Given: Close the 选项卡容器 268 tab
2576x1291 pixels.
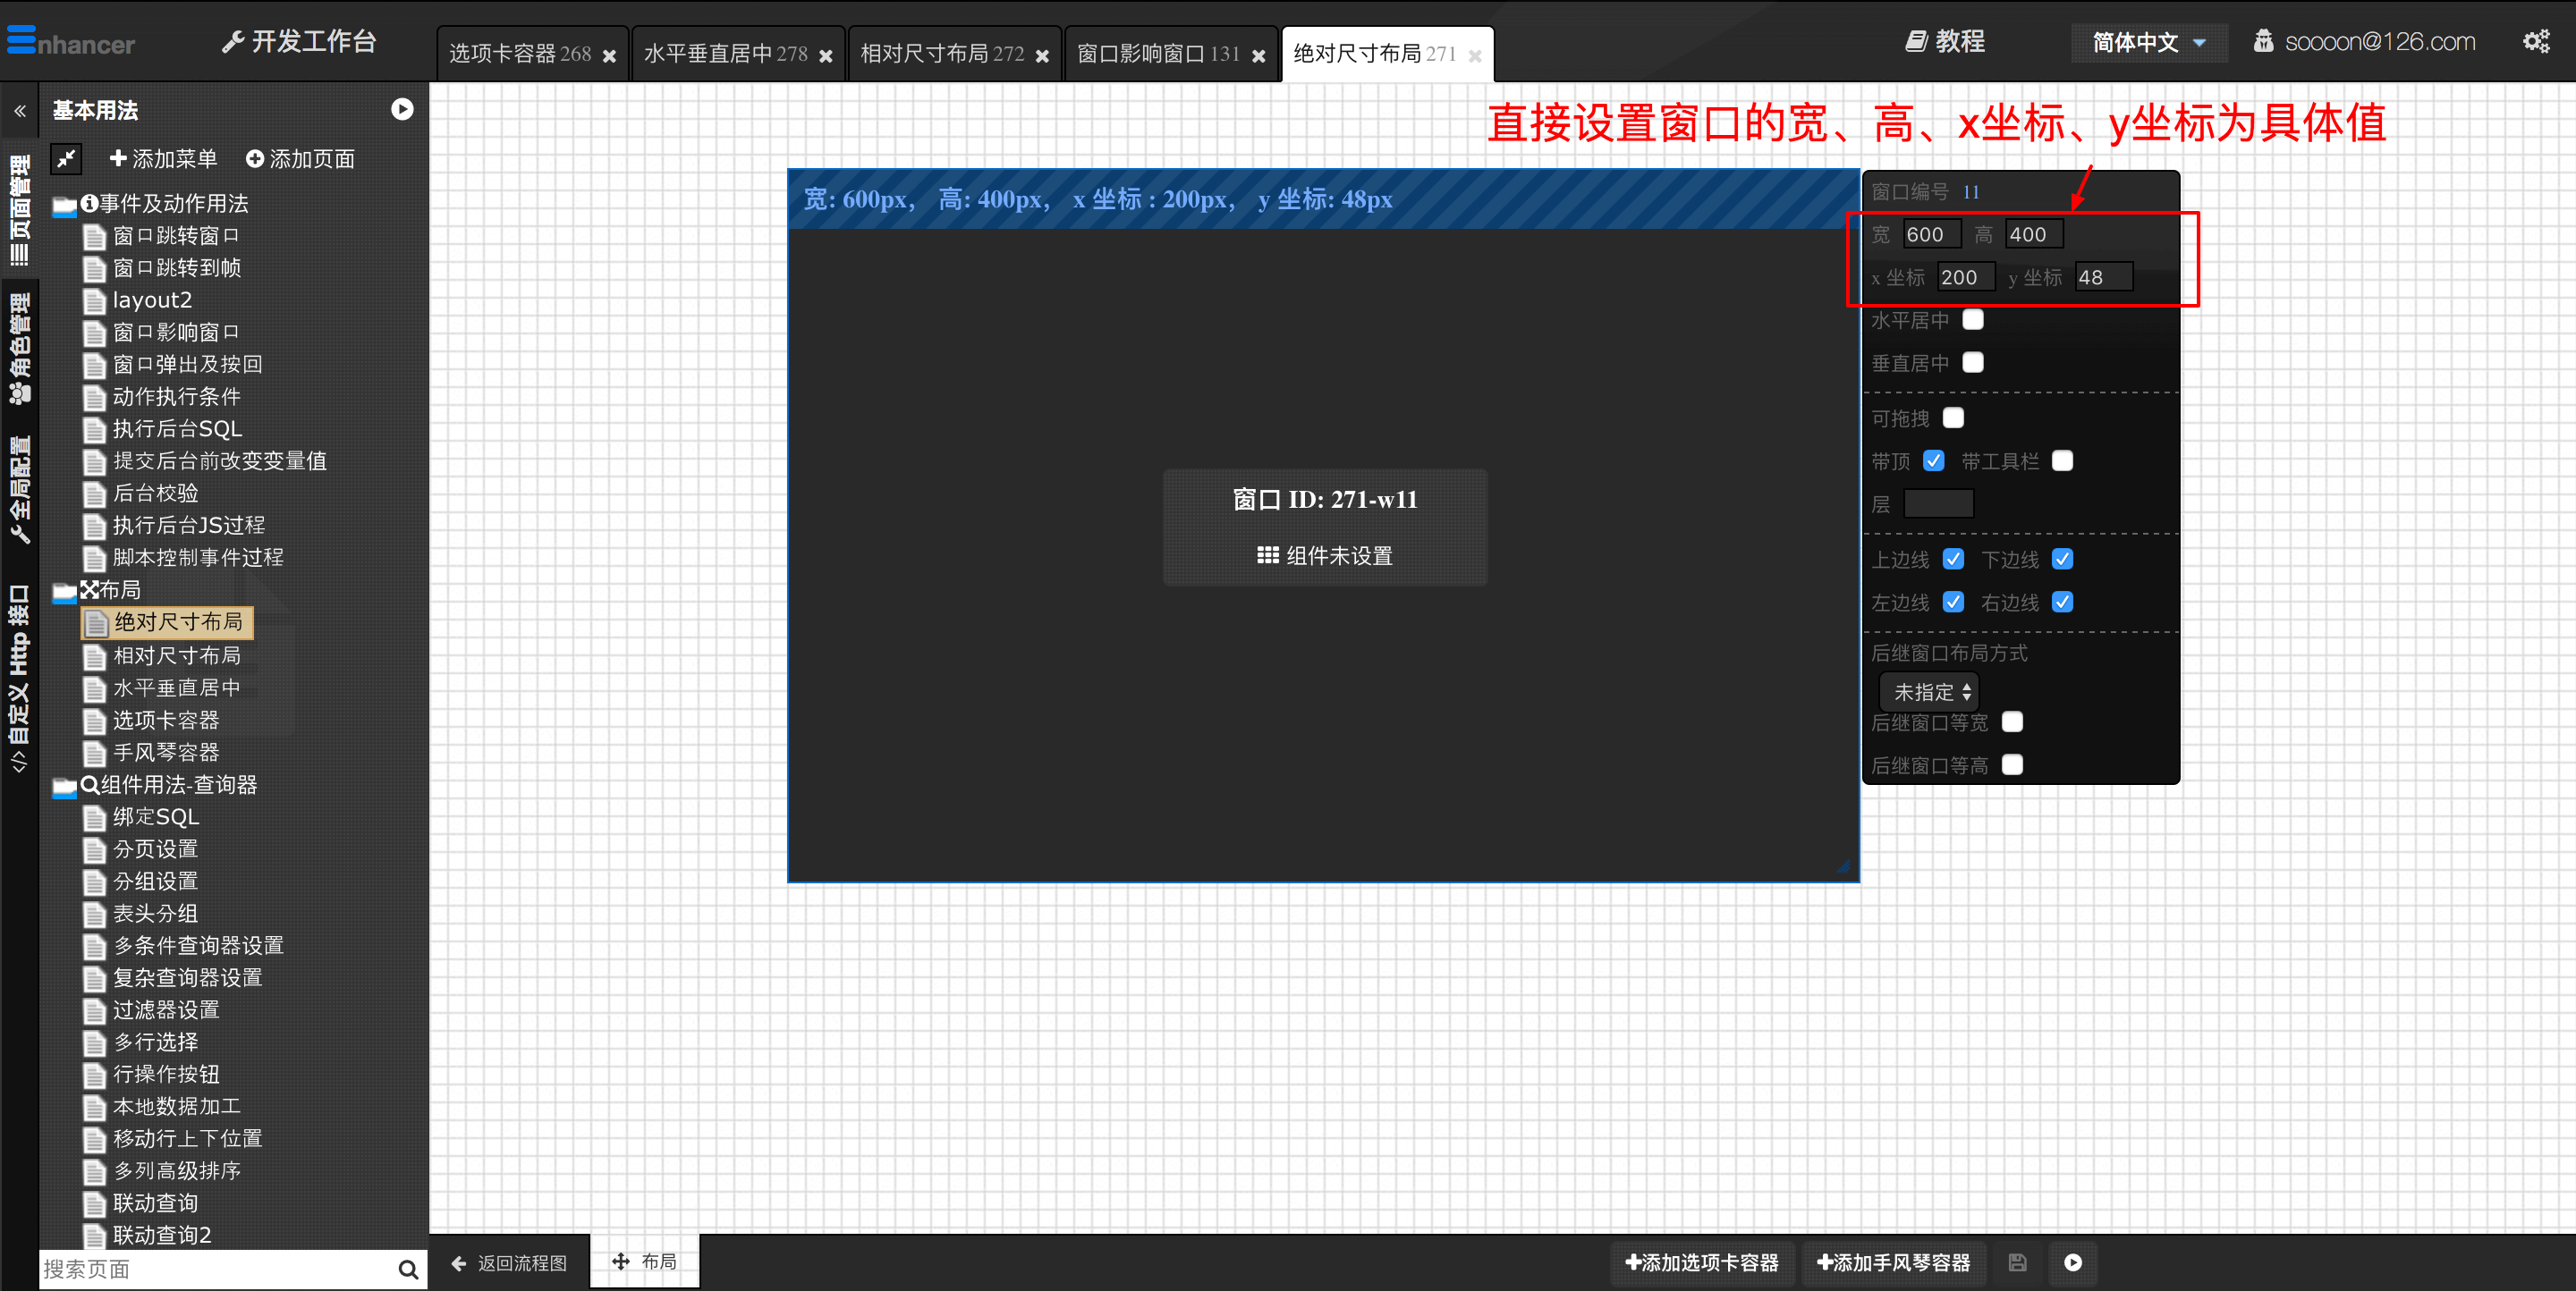Looking at the screenshot, I should point(609,56).
